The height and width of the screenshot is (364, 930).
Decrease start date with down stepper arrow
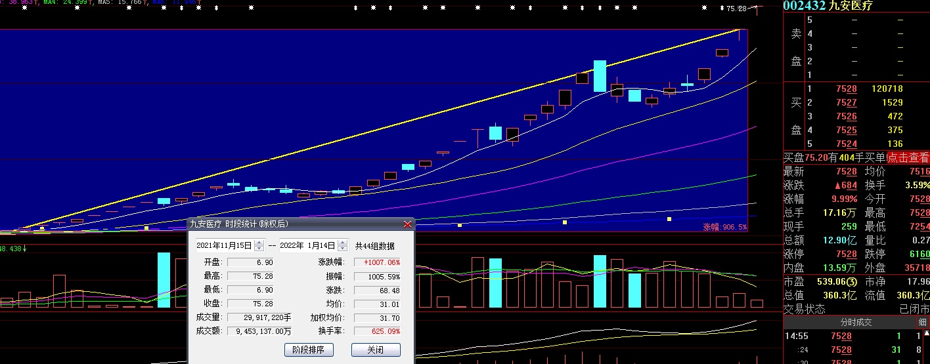click(259, 249)
